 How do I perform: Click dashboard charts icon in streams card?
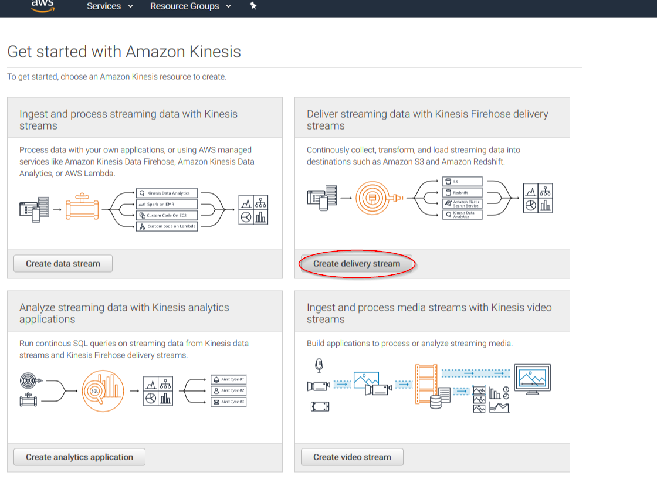pos(253,210)
